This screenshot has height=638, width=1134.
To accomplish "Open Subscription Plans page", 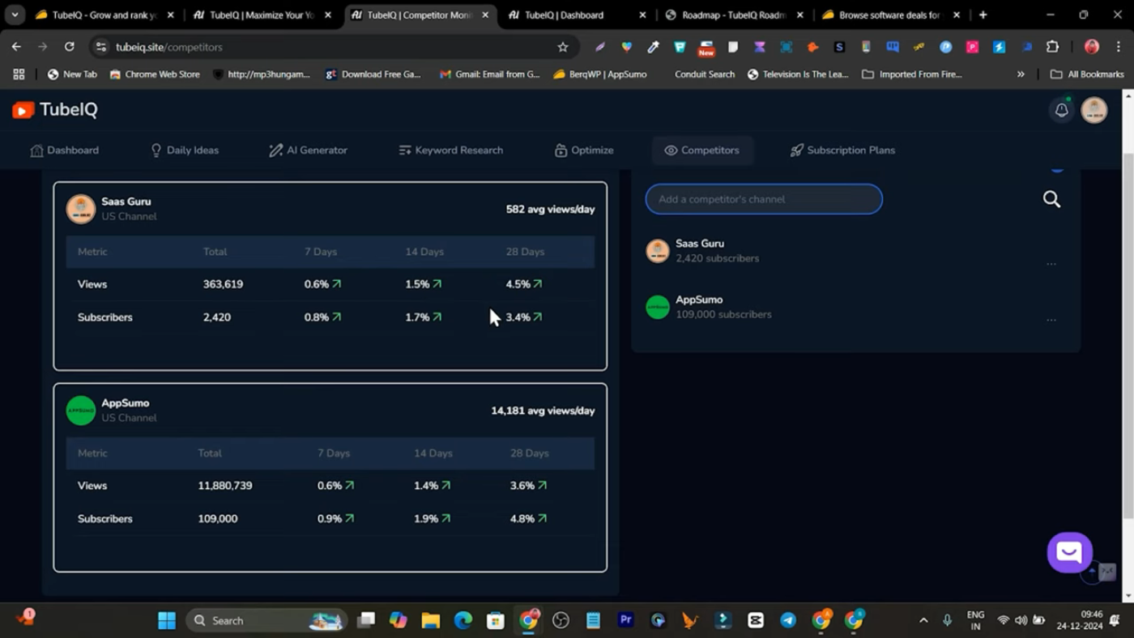I will coord(842,151).
